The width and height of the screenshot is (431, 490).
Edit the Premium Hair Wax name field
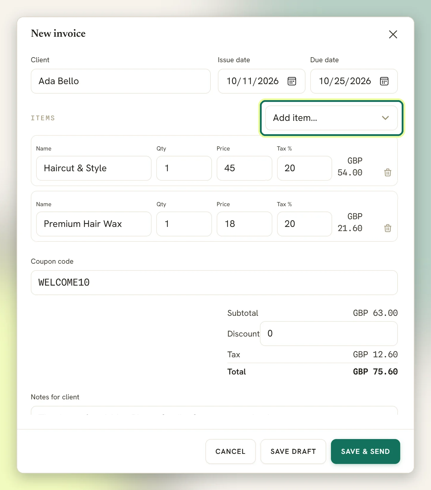[94, 224]
